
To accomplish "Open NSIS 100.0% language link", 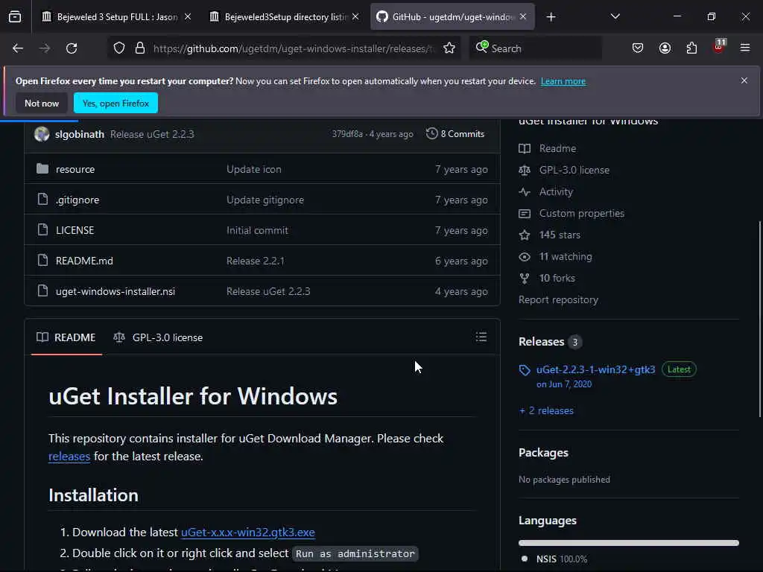I will [x=562, y=559].
